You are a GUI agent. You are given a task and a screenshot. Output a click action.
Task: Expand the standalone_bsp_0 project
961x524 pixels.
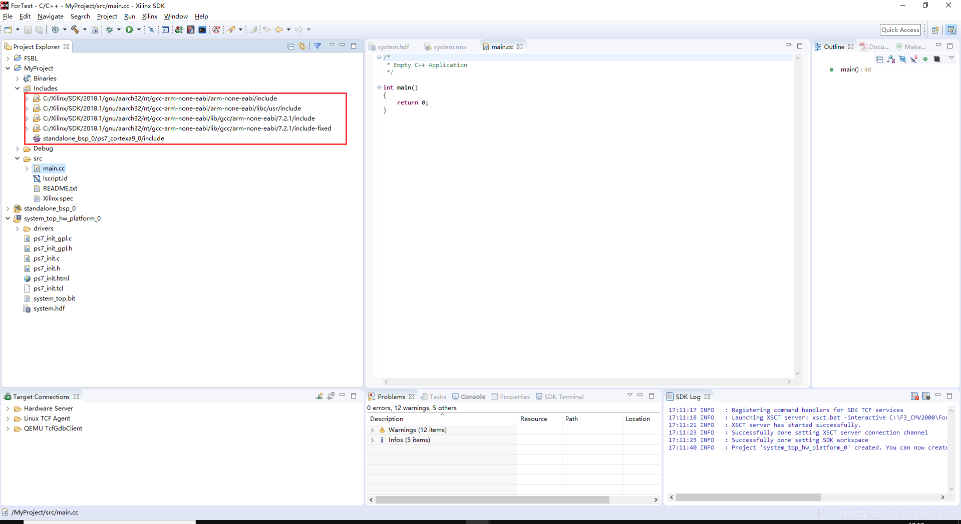pos(8,208)
